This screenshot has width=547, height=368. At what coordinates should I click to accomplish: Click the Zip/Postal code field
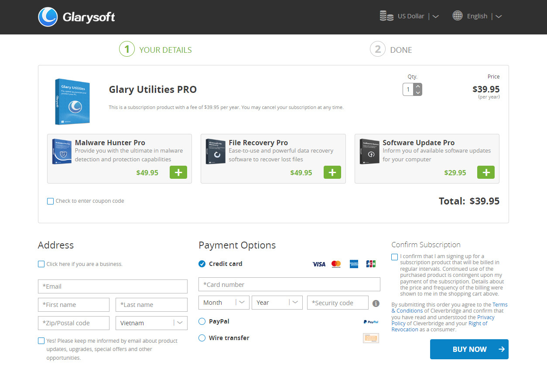[74, 323]
